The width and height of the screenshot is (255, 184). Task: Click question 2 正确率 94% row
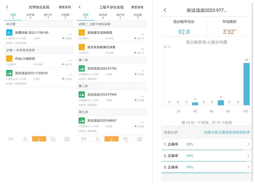click(207, 156)
